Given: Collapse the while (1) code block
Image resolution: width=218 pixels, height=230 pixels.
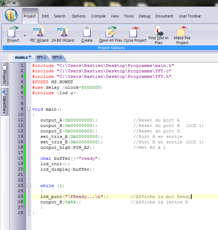Looking at the screenshot, I should click(x=29, y=186).
